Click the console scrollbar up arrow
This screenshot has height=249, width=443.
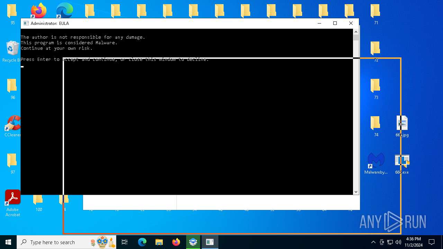[356, 31]
